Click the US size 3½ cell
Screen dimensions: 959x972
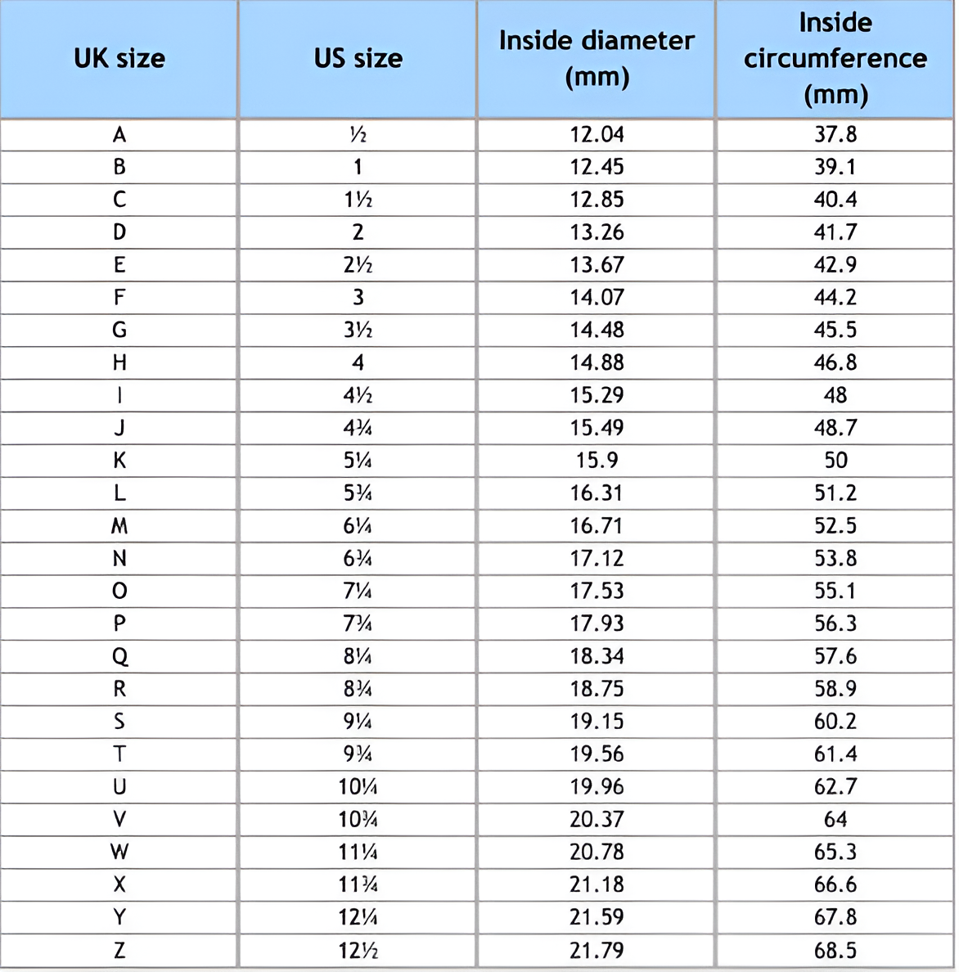[x=358, y=330]
